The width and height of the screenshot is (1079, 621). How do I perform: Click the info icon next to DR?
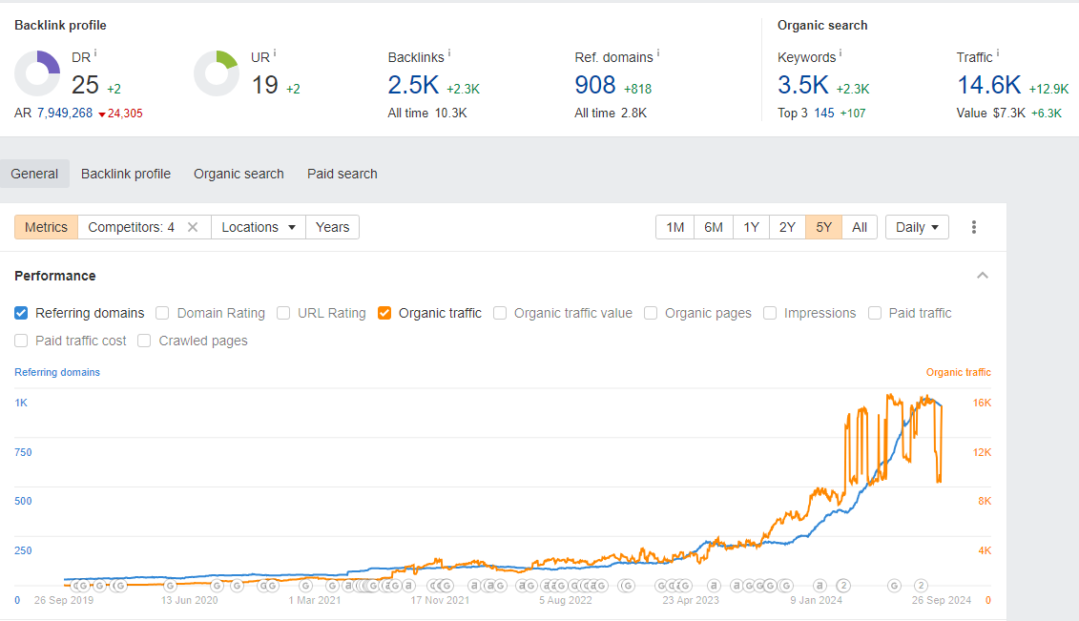pos(95,54)
